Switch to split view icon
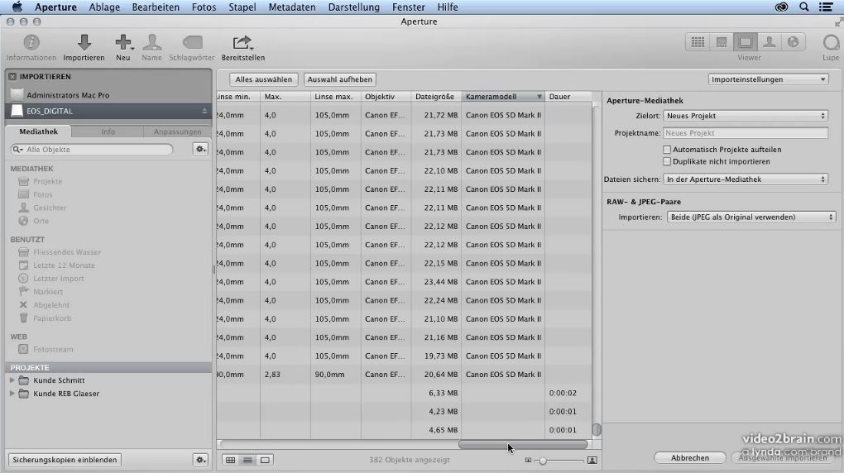Screen dimensions: 844x473 pyautogui.click(x=722, y=42)
